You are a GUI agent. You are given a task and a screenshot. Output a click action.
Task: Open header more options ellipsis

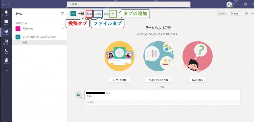[252, 14]
